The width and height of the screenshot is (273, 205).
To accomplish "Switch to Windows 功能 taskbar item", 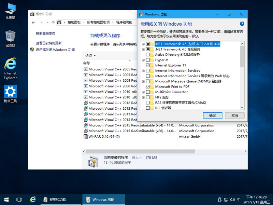I will (x=104, y=200).
